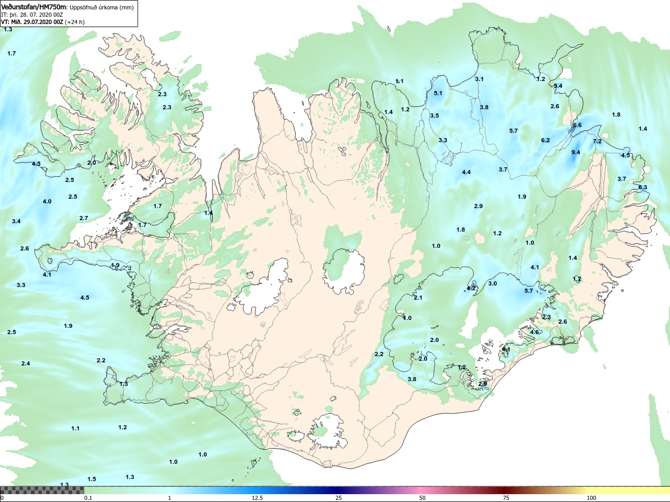The height and width of the screenshot is (502, 670).
Task: Click the 4.4 precipitation value
Action: click(x=466, y=172)
